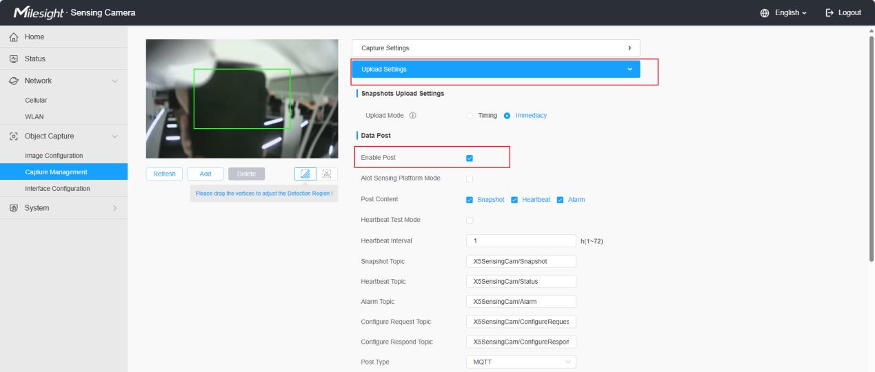Click the Add region button
This screenshot has width=875, height=372.
(x=205, y=174)
